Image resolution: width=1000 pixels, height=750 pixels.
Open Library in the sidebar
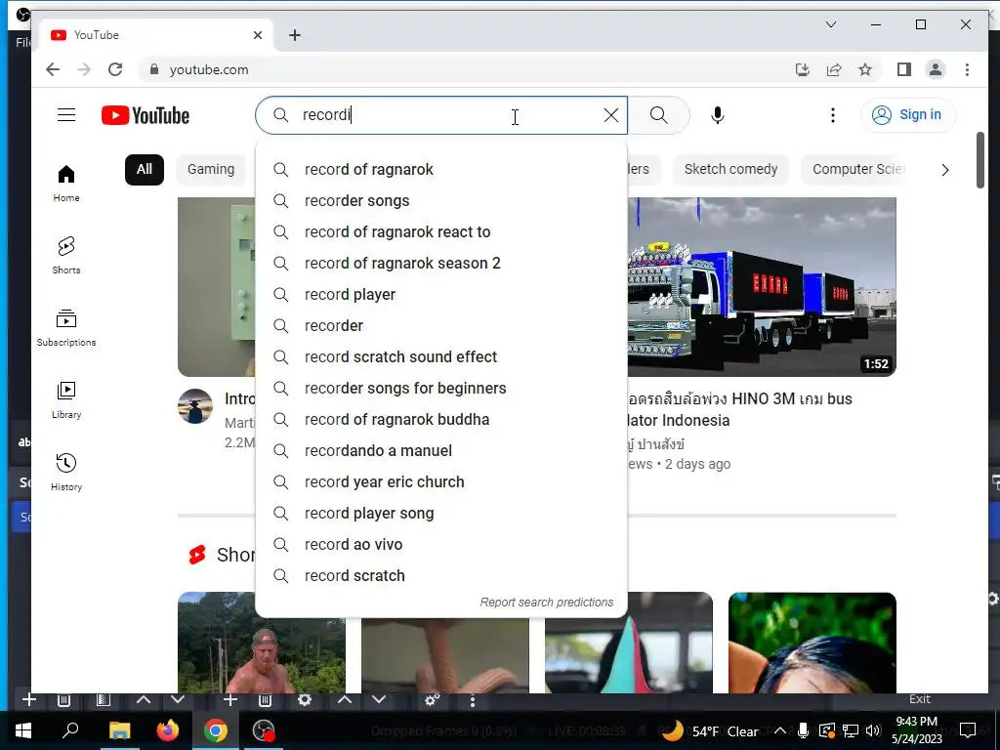point(66,399)
